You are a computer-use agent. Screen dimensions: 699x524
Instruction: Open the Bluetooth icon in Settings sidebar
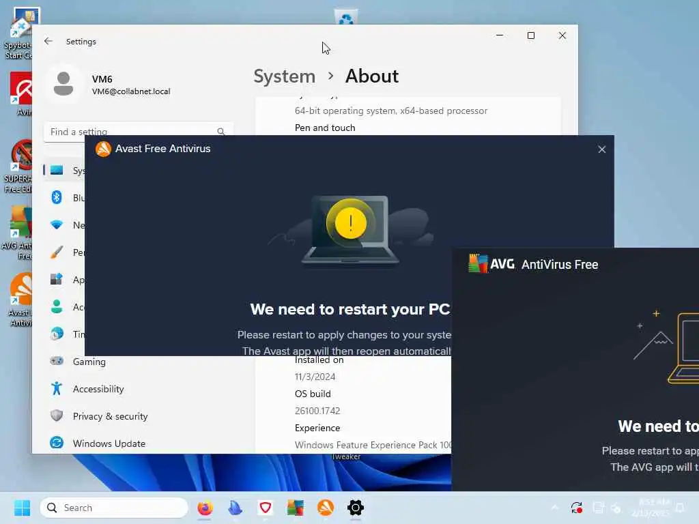pos(57,197)
